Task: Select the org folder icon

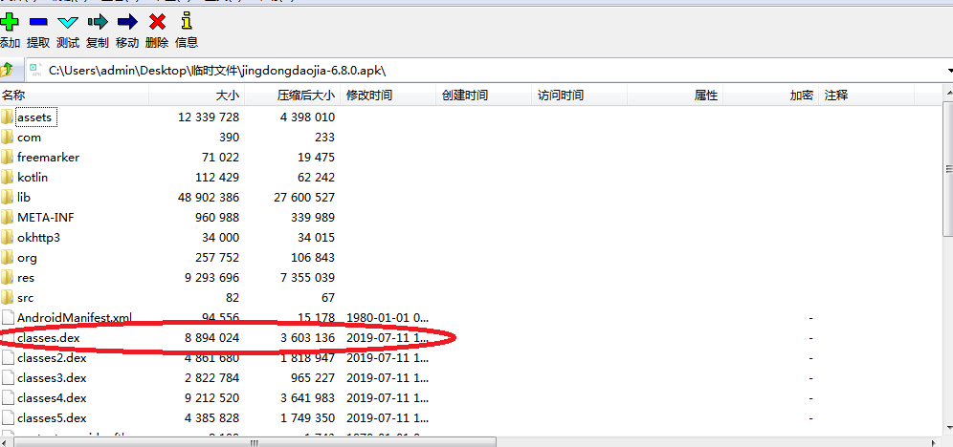Action: pos(8,257)
